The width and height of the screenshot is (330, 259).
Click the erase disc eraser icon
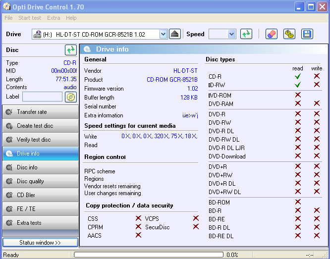[271, 34]
